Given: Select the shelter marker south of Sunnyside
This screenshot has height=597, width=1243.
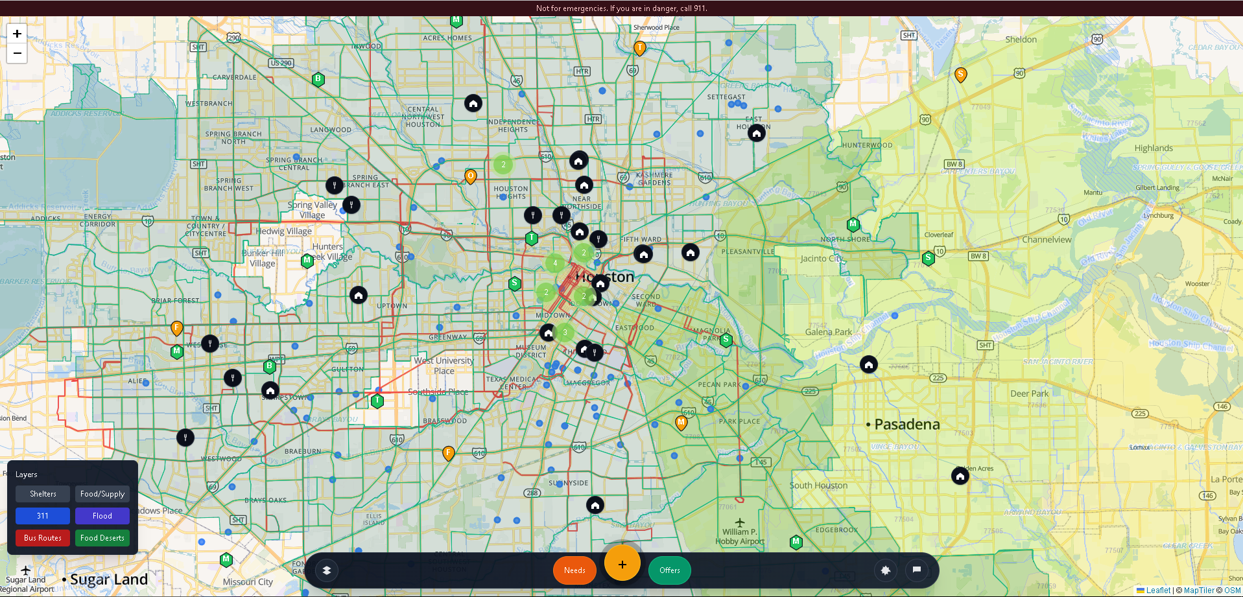Looking at the screenshot, I should point(595,505).
